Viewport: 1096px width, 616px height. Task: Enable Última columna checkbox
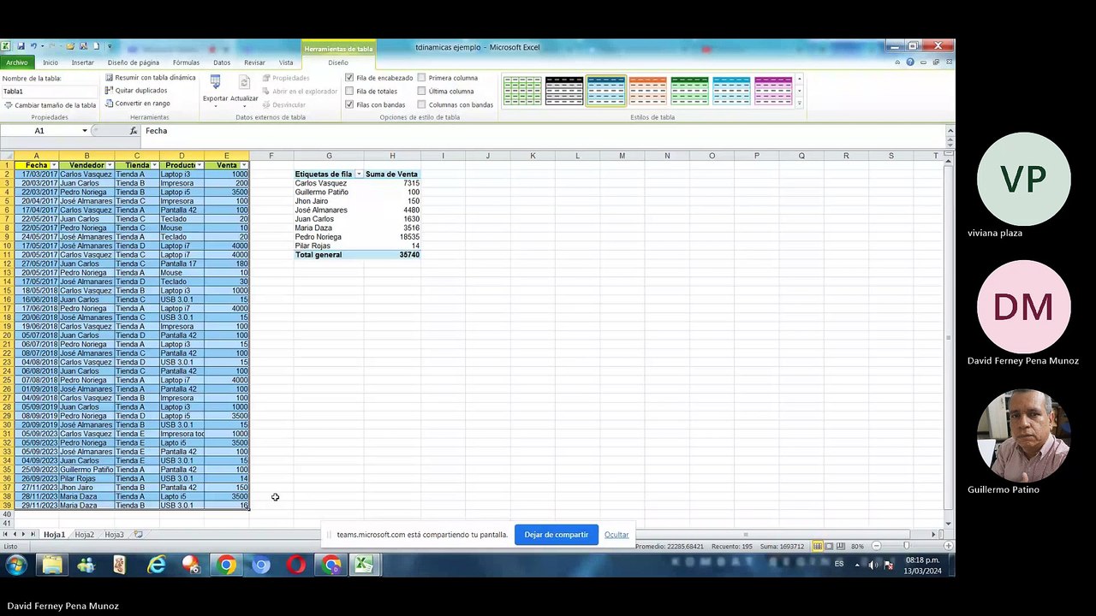tap(421, 92)
